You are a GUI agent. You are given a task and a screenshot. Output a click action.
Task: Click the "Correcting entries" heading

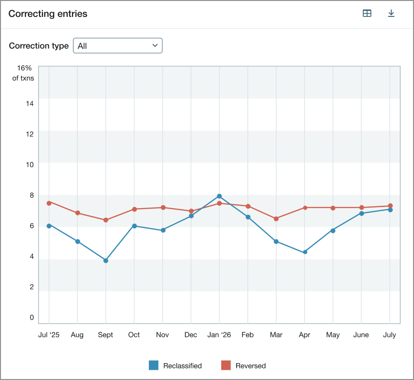tap(47, 14)
